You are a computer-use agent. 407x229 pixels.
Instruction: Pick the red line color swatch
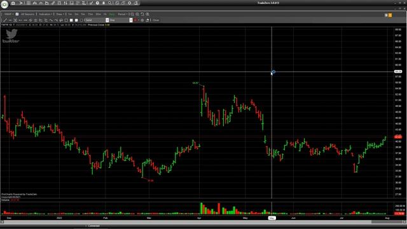click(135, 20)
